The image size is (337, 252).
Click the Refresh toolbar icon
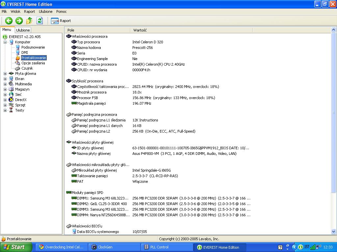point(39,21)
